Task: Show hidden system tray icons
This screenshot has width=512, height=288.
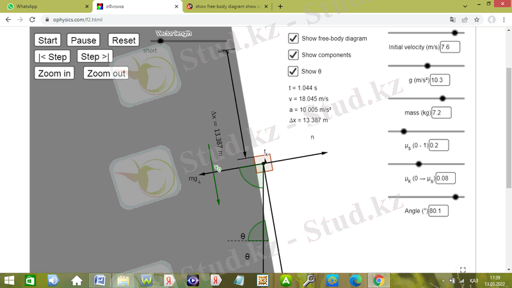Action: [443, 281]
